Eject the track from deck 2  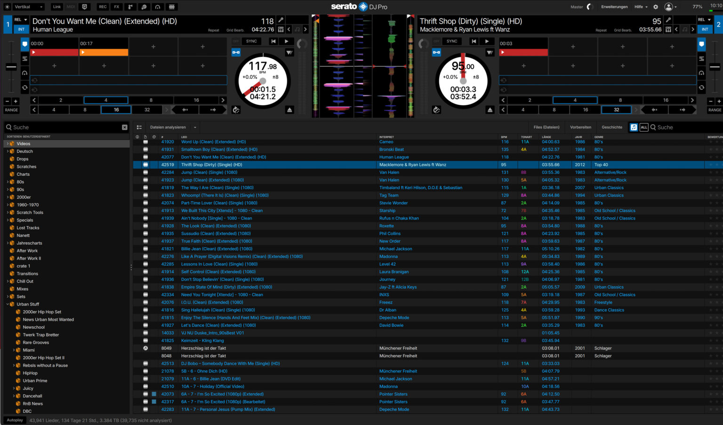(x=490, y=110)
